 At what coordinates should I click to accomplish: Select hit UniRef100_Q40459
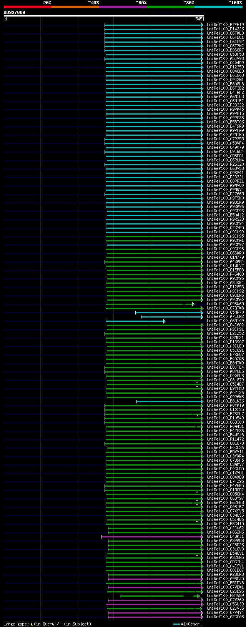point(225,63)
